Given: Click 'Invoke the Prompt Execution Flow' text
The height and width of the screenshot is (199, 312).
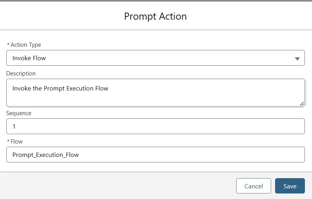Looking at the screenshot, I should click(x=60, y=88).
